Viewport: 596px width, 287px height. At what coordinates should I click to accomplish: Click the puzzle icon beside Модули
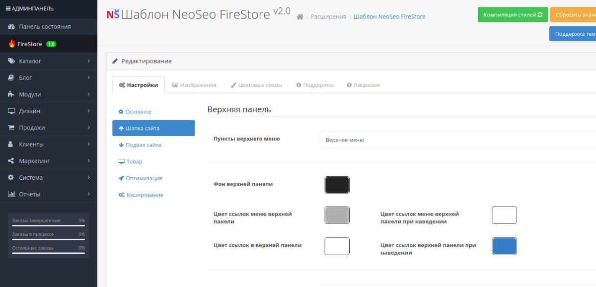coord(11,94)
